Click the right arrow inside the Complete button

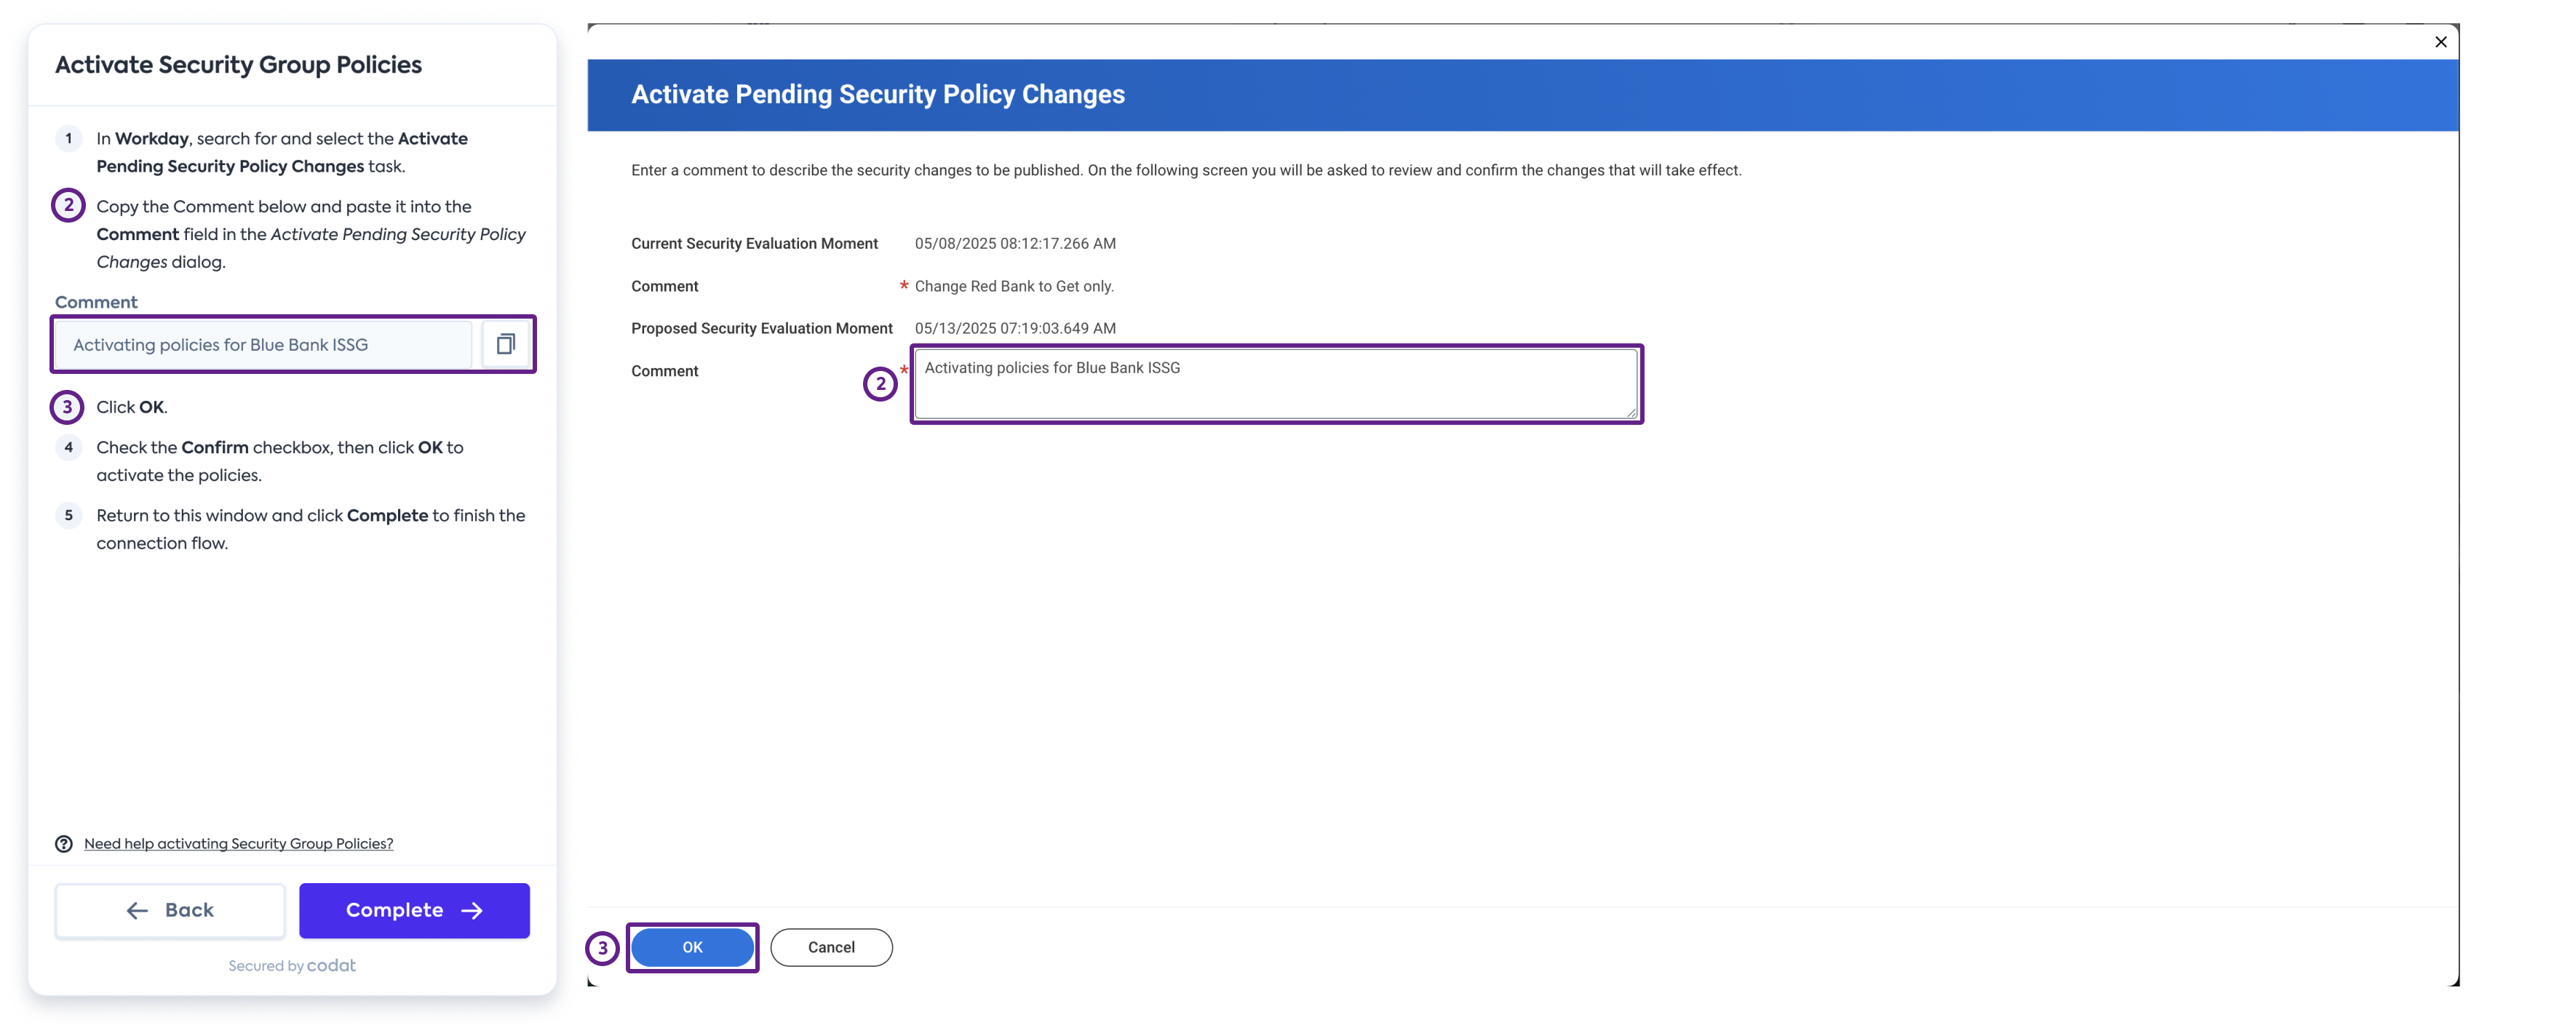pyautogui.click(x=472, y=910)
